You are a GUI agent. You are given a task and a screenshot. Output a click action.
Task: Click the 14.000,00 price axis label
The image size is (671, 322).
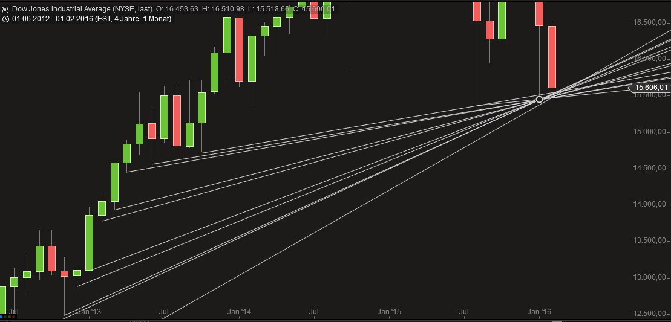coord(650,204)
